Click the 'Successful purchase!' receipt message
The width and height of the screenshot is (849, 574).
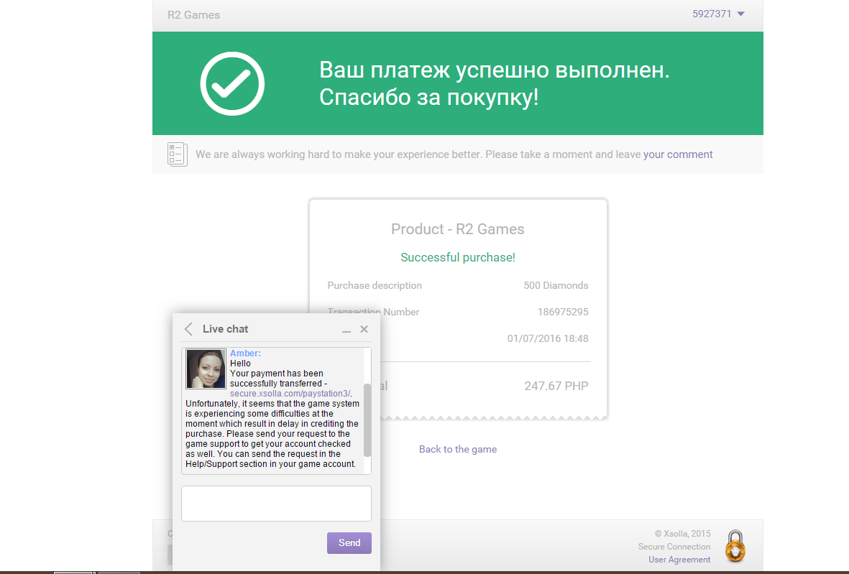pyautogui.click(x=458, y=257)
